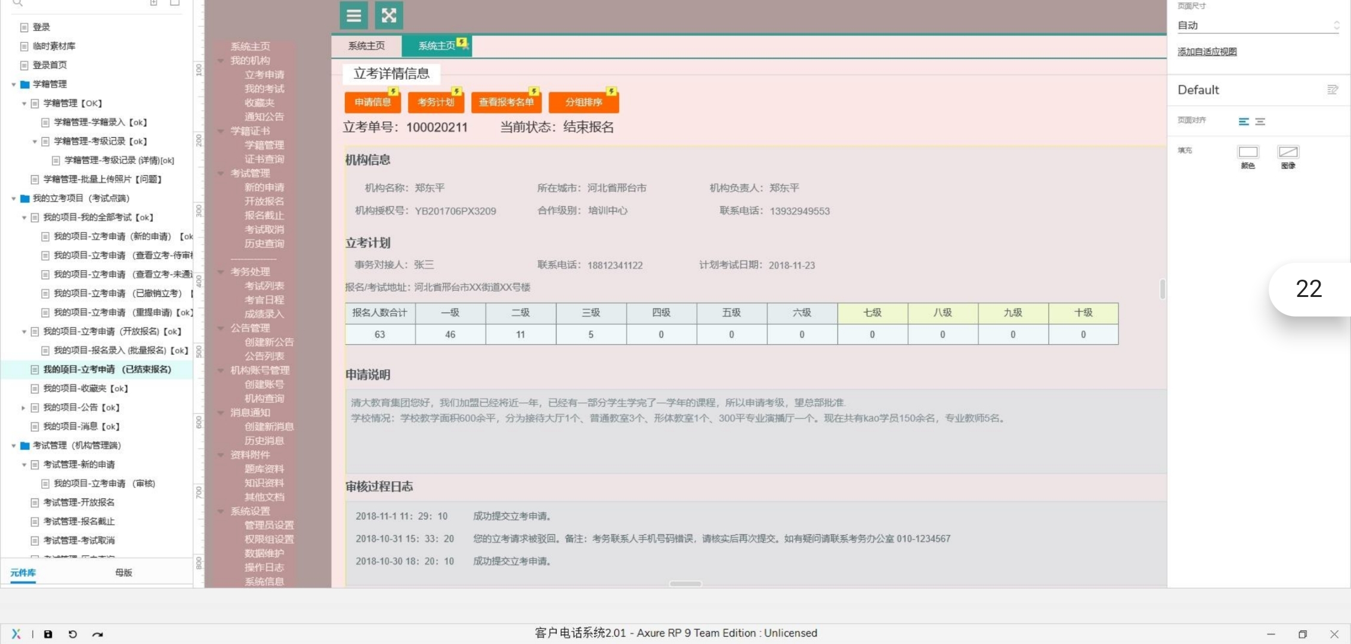Screen dimensions: 1351x644
Task: Click the value 46 under 一级
Action: click(x=450, y=335)
